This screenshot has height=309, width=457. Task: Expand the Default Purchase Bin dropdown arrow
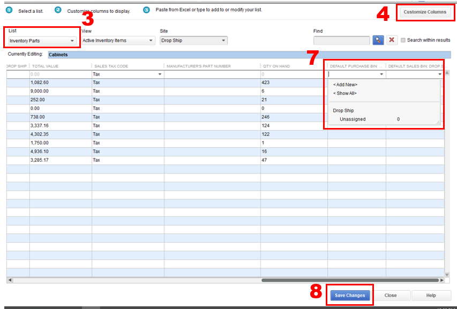click(x=381, y=74)
